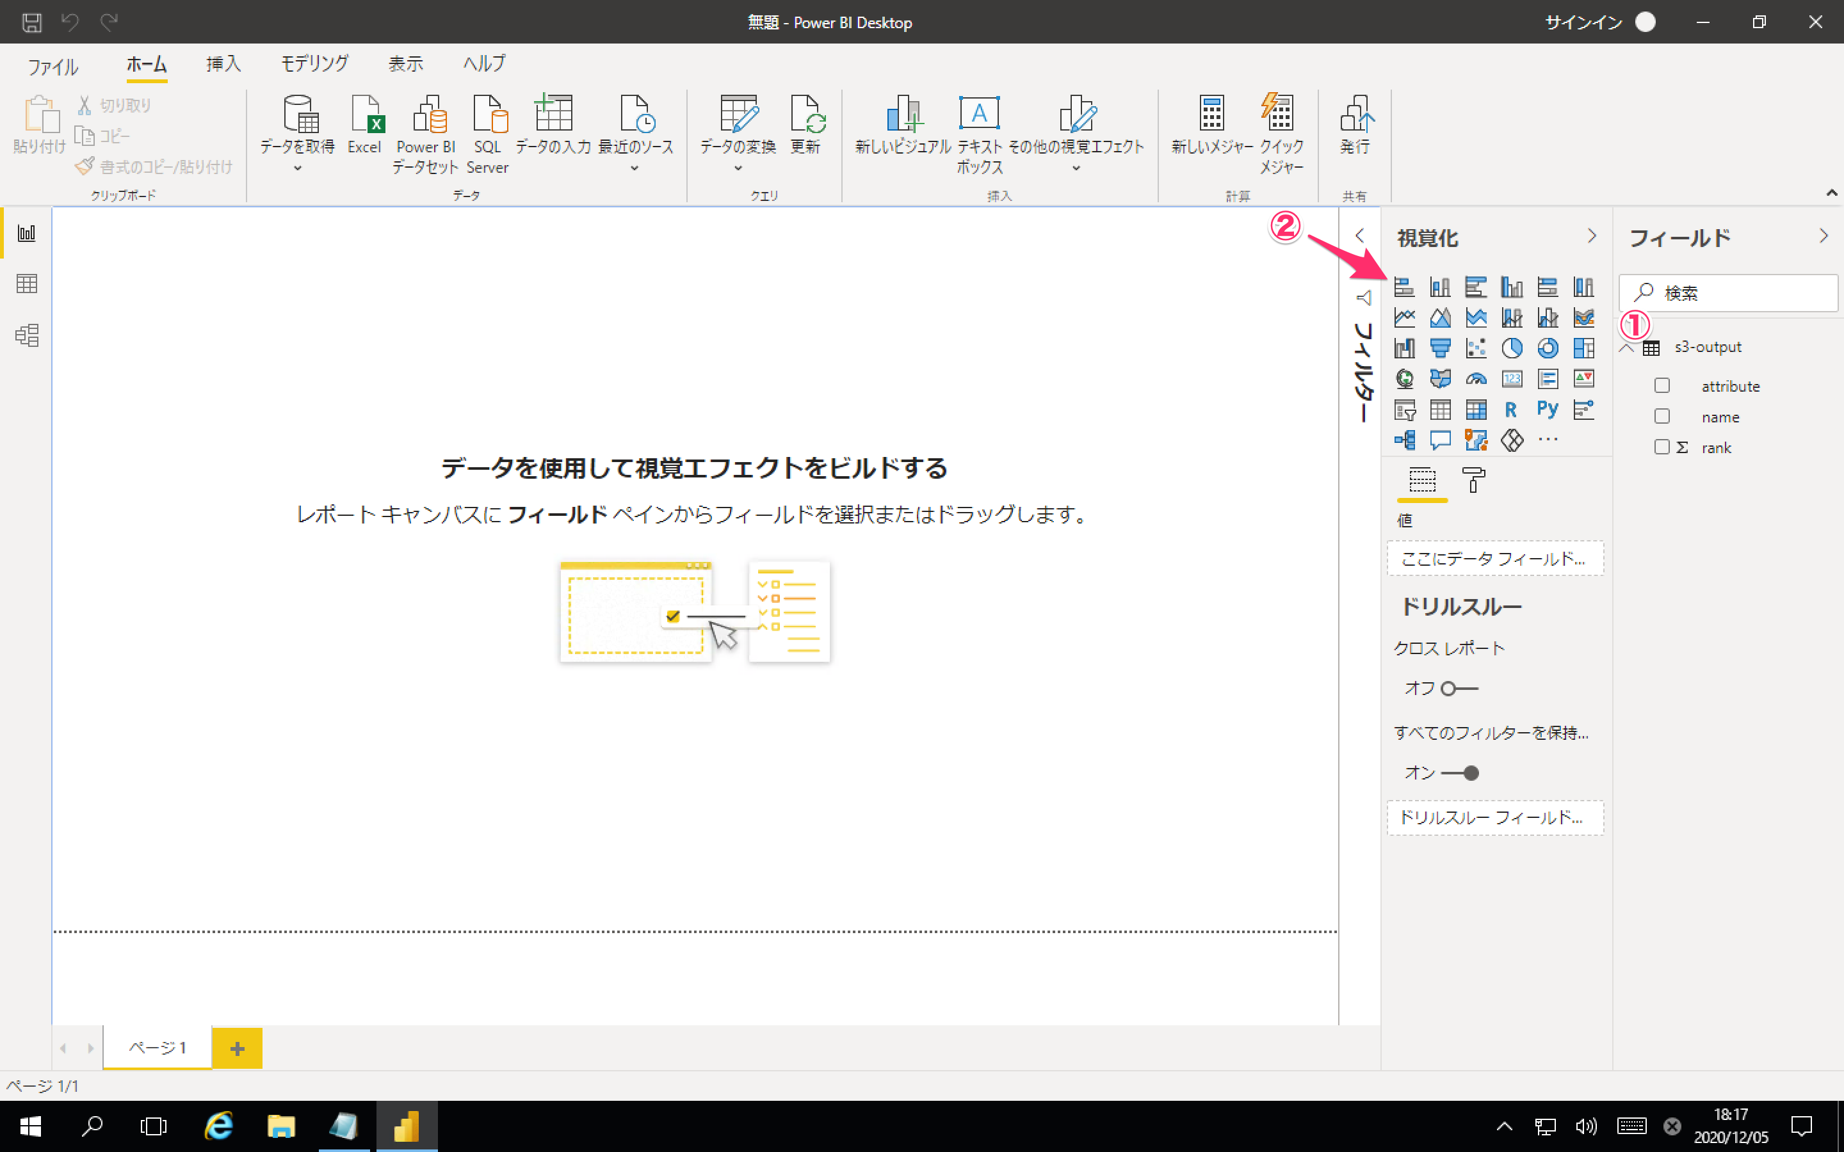1844x1152 pixels.
Task: Select the R script visual icon
Action: [1510, 410]
